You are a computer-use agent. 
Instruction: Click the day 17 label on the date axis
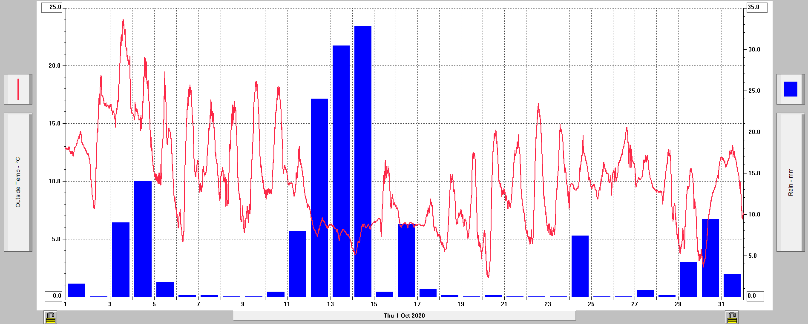coord(417,304)
